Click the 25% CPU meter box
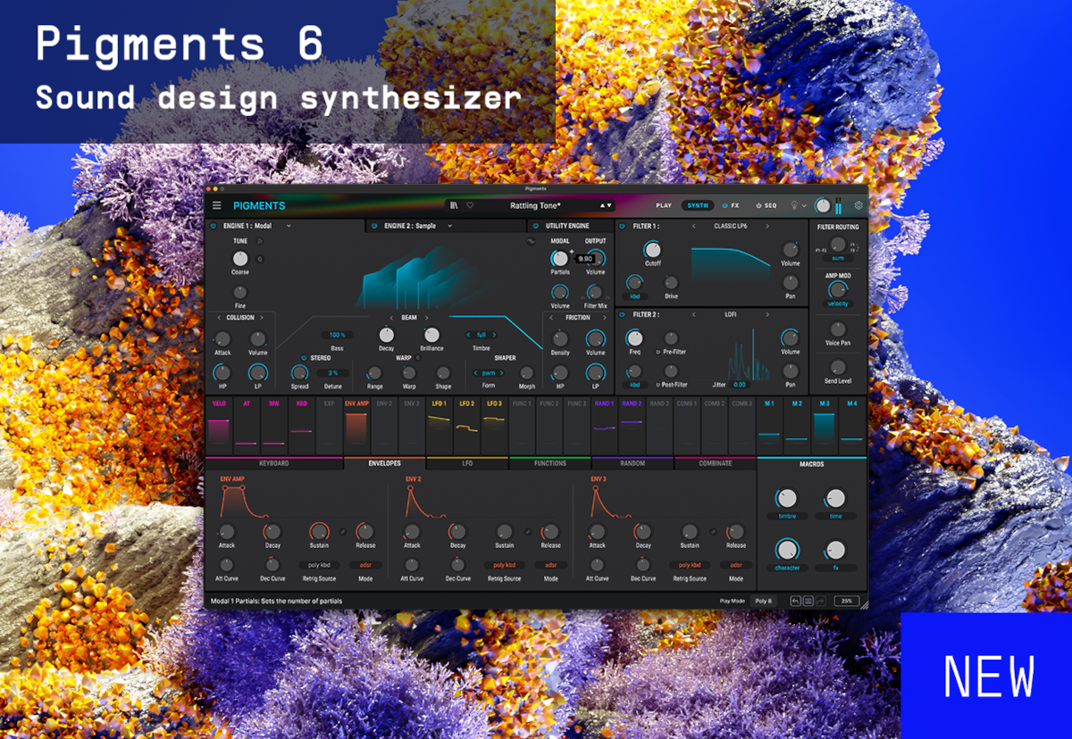Image resolution: width=1072 pixels, height=739 pixels. [x=846, y=601]
